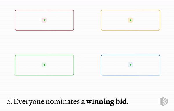Click the green dot inside the green-bordered box
174x111 pixels.
pos(44,65)
